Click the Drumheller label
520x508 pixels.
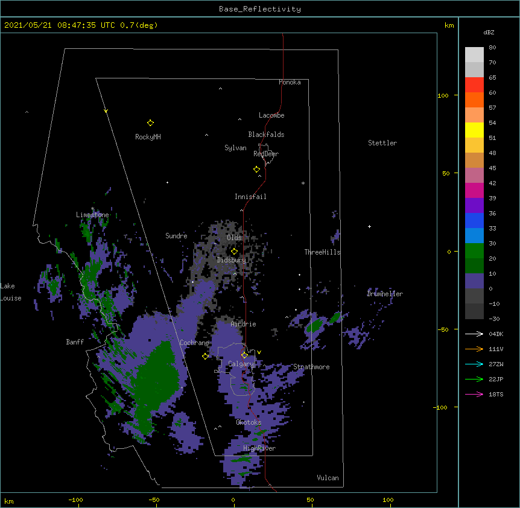385,294
